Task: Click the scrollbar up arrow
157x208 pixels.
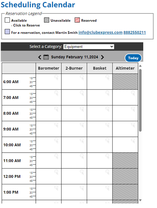Action: pyautogui.click(x=140, y=66)
